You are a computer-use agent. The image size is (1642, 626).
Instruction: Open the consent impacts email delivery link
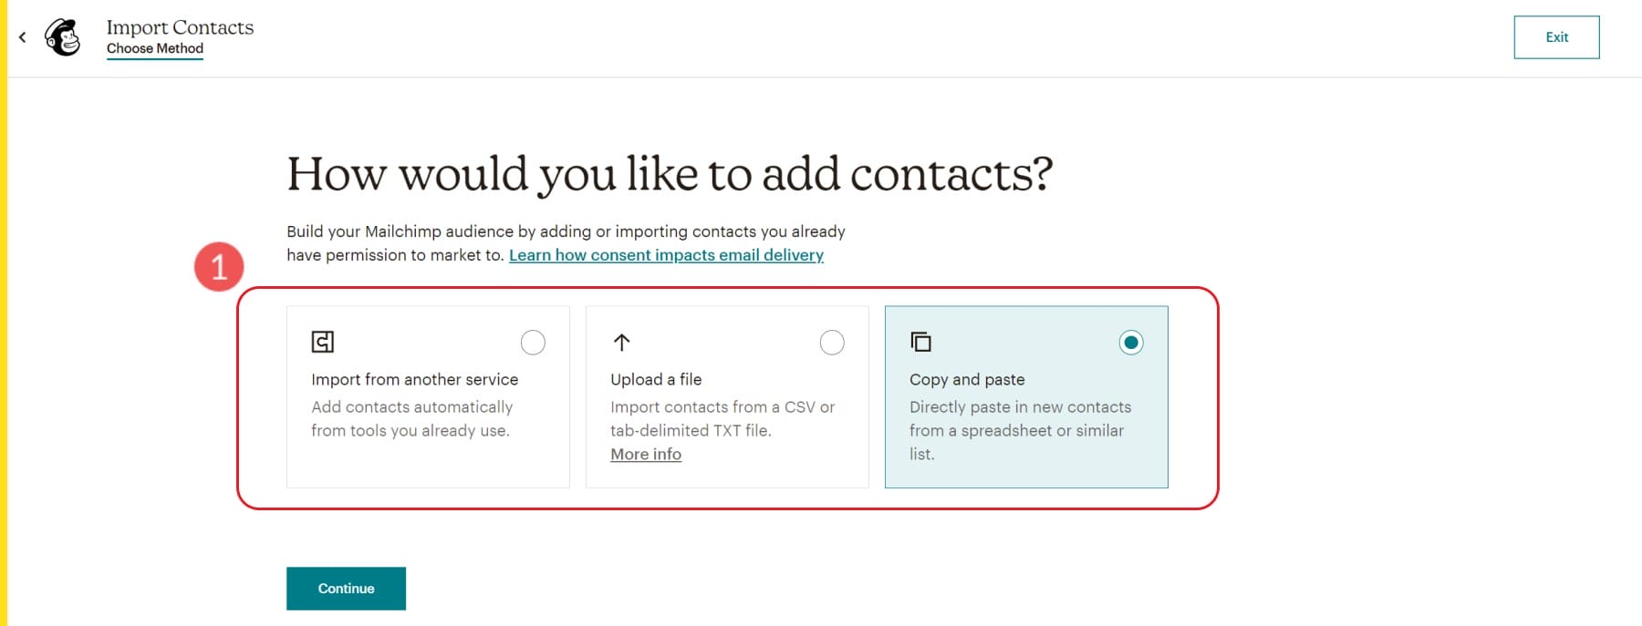click(667, 255)
